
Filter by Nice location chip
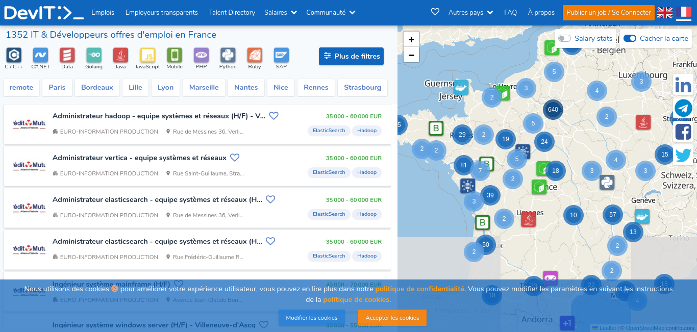281,87
